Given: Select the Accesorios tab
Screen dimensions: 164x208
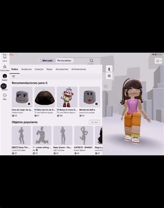Looking at the screenshot, I should [62, 69].
